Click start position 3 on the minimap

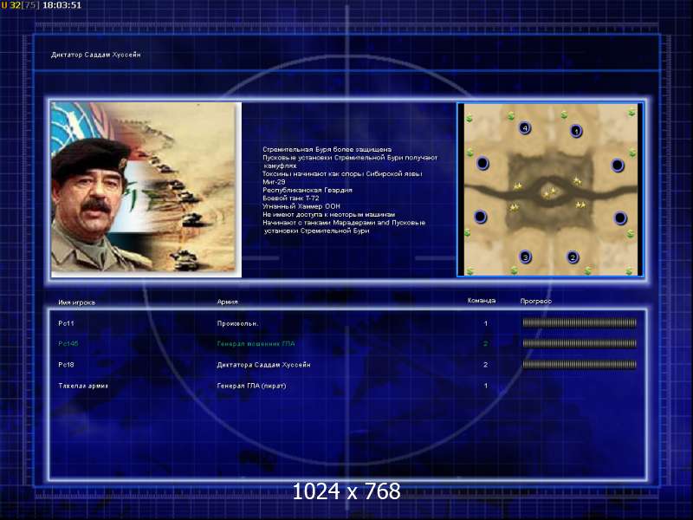pyautogui.click(x=526, y=257)
